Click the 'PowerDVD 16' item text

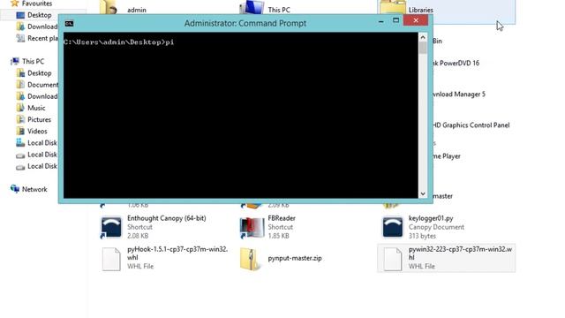click(459, 63)
